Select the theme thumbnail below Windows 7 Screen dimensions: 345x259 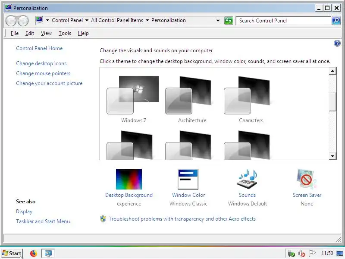[x=130, y=145]
